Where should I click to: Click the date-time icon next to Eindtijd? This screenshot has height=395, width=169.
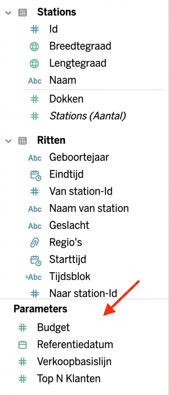tap(35, 175)
